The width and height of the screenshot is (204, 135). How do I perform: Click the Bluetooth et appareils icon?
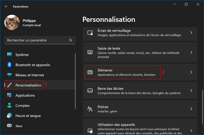point(9,65)
